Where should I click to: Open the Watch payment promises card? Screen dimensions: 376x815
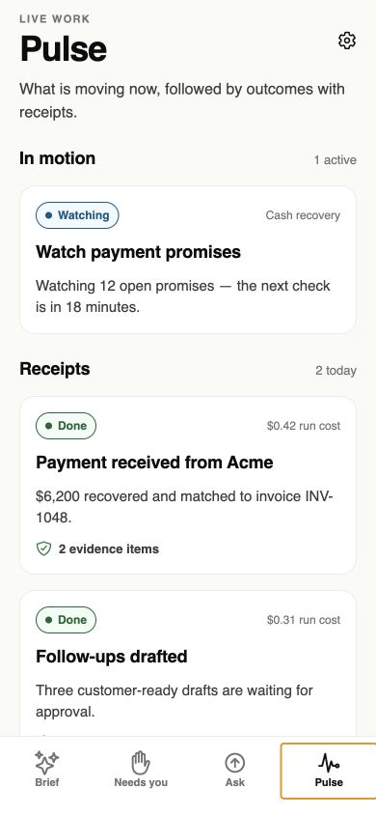[188, 260]
